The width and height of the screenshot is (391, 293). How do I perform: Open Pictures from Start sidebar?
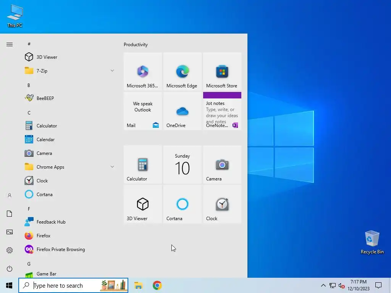(x=10, y=232)
